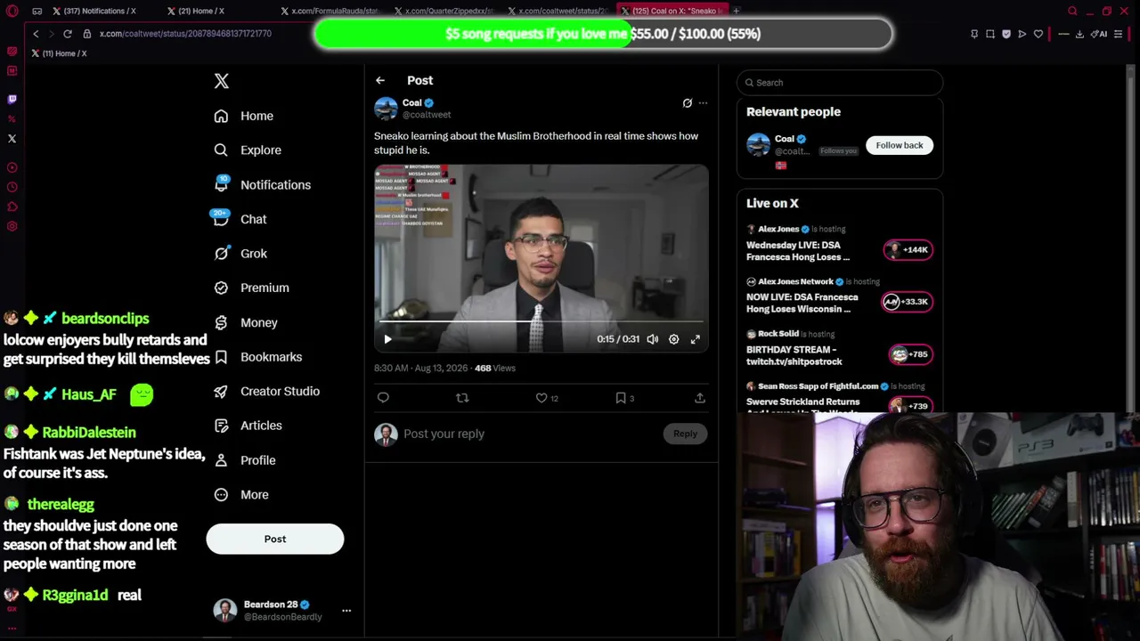Image resolution: width=1140 pixels, height=641 pixels.
Task: Go to Home in X navigation
Action: coord(244,116)
